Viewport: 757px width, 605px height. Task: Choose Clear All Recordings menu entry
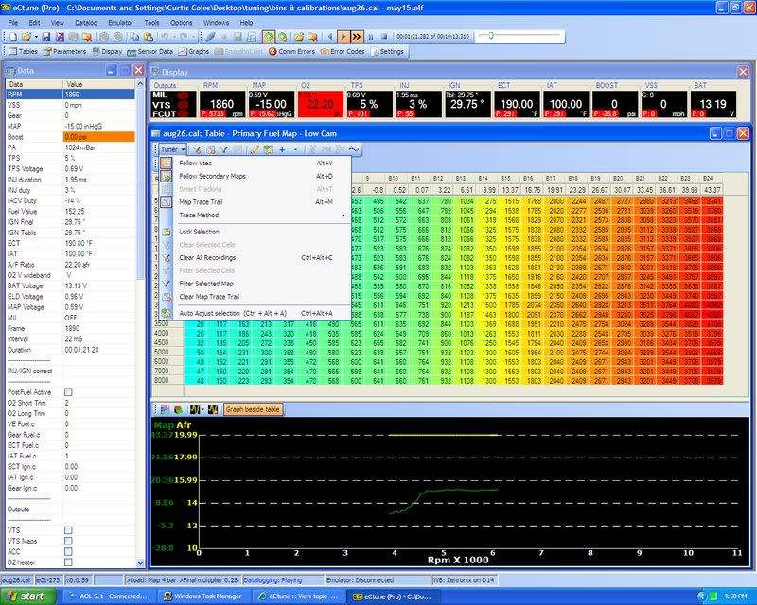click(255, 258)
